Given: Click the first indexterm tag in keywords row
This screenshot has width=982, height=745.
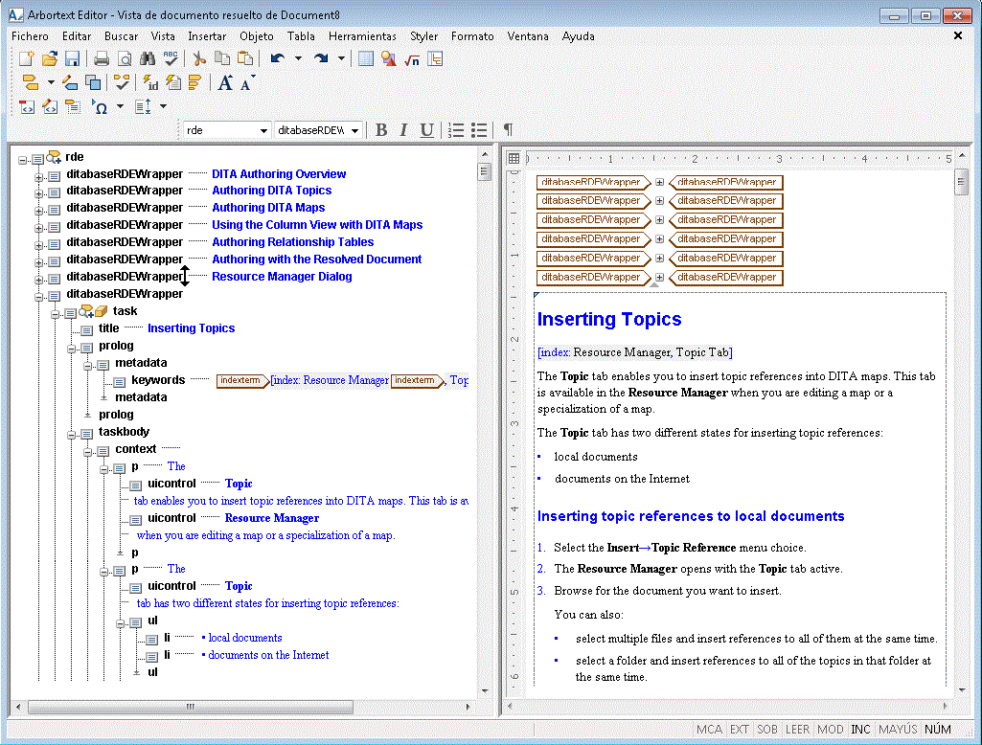Looking at the screenshot, I should (242, 380).
